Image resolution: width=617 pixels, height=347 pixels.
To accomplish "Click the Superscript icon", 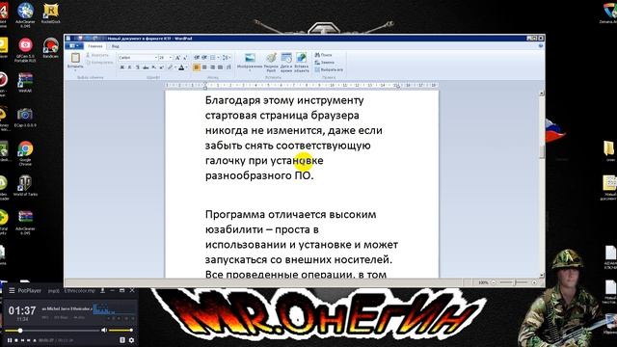I will point(162,67).
